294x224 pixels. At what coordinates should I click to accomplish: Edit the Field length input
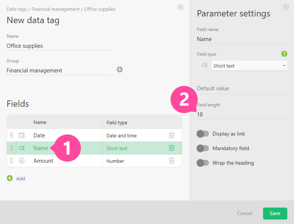[241, 115]
